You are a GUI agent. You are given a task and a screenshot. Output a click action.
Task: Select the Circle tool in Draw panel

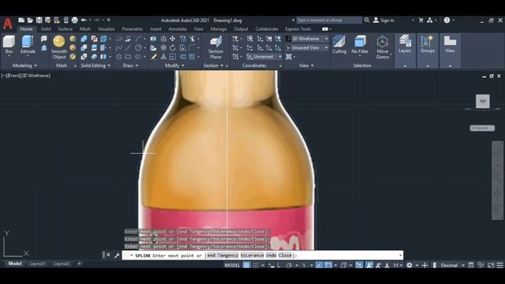point(138,48)
